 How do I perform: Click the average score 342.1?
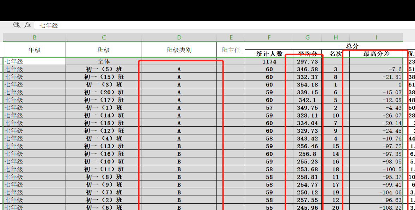(x=307, y=100)
